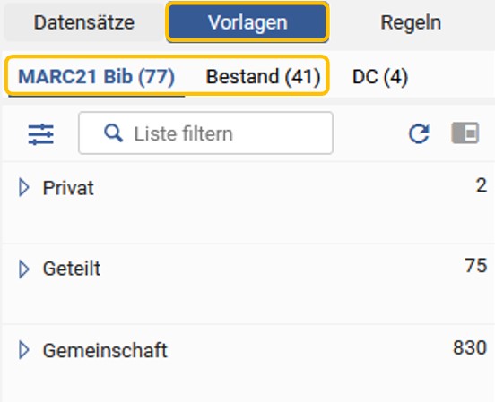Click the count 830 beside Gemeinschaft
Screen dimensions: 495x402
pyautogui.click(x=470, y=347)
